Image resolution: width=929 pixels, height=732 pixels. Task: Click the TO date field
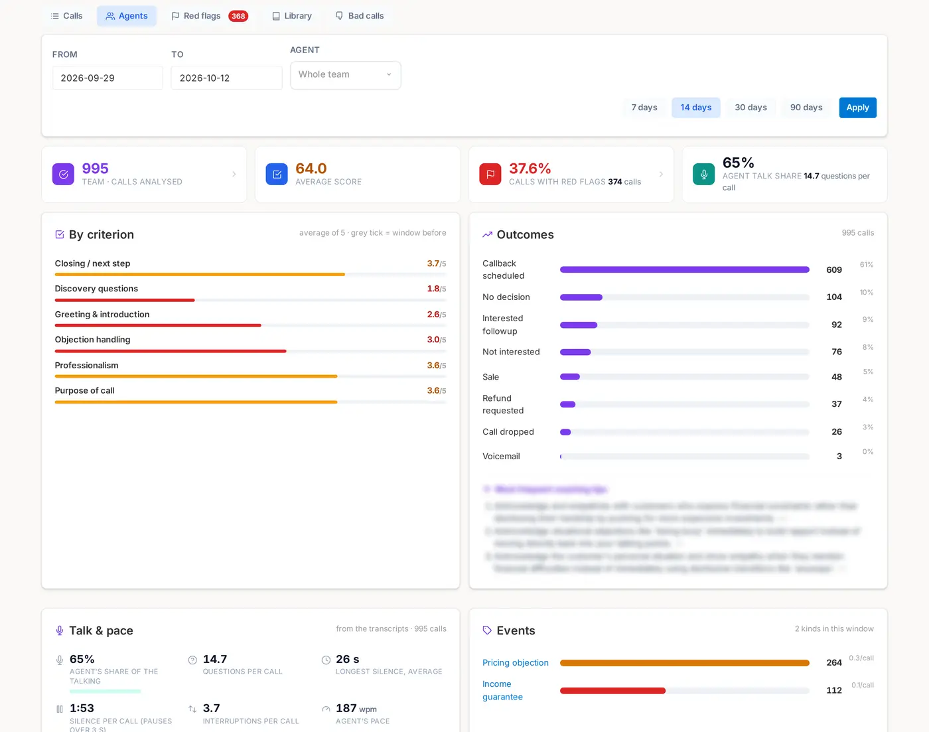[x=226, y=78]
